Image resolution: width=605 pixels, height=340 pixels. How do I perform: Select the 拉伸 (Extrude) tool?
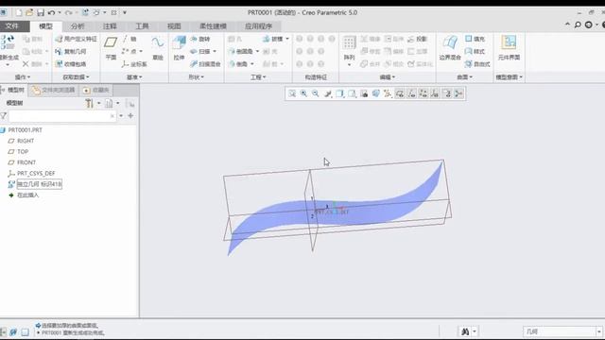click(x=179, y=48)
